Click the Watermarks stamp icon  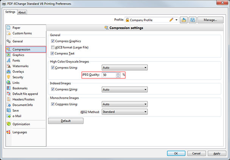click(x=8, y=66)
